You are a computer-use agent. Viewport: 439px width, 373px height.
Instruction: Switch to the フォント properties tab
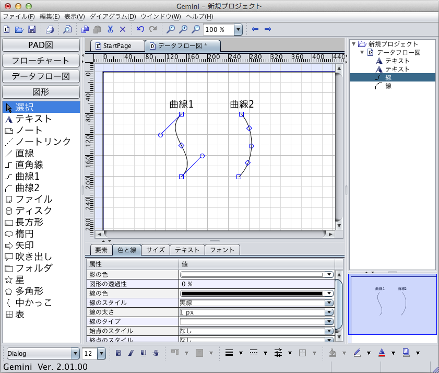coord(222,250)
